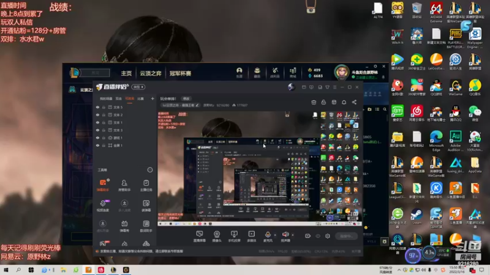Open stream settings gear icon
Screen dimensions: 490x275
click(x=328, y=236)
